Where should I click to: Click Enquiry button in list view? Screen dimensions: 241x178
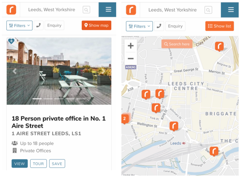point(54,26)
